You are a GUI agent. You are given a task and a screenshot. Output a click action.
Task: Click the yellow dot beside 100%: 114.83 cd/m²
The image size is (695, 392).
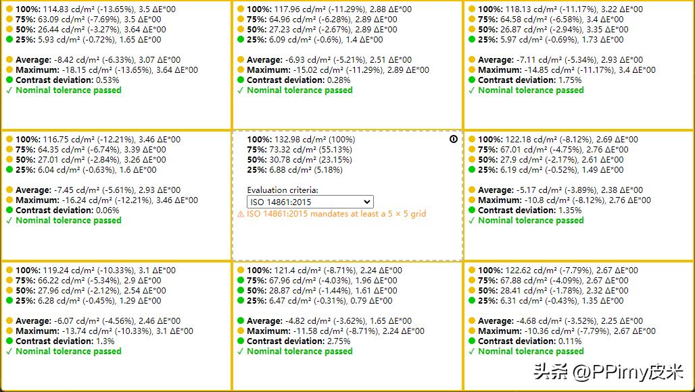point(9,9)
